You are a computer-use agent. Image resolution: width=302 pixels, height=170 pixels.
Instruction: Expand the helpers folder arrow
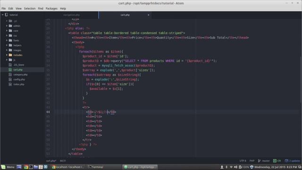pos(7,45)
